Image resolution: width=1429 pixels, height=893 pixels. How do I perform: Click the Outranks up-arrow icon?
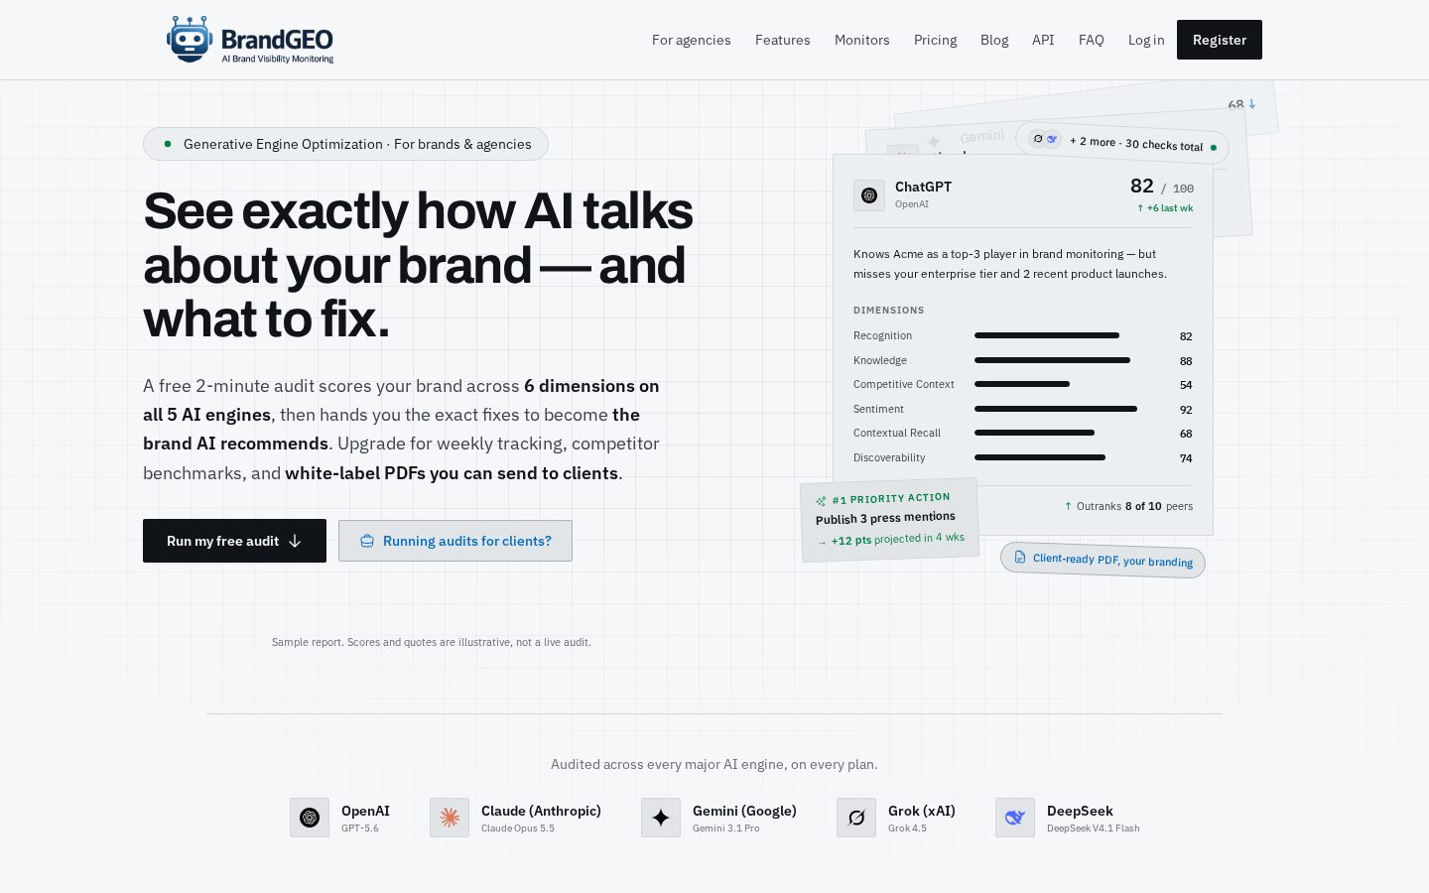(1068, 506)
